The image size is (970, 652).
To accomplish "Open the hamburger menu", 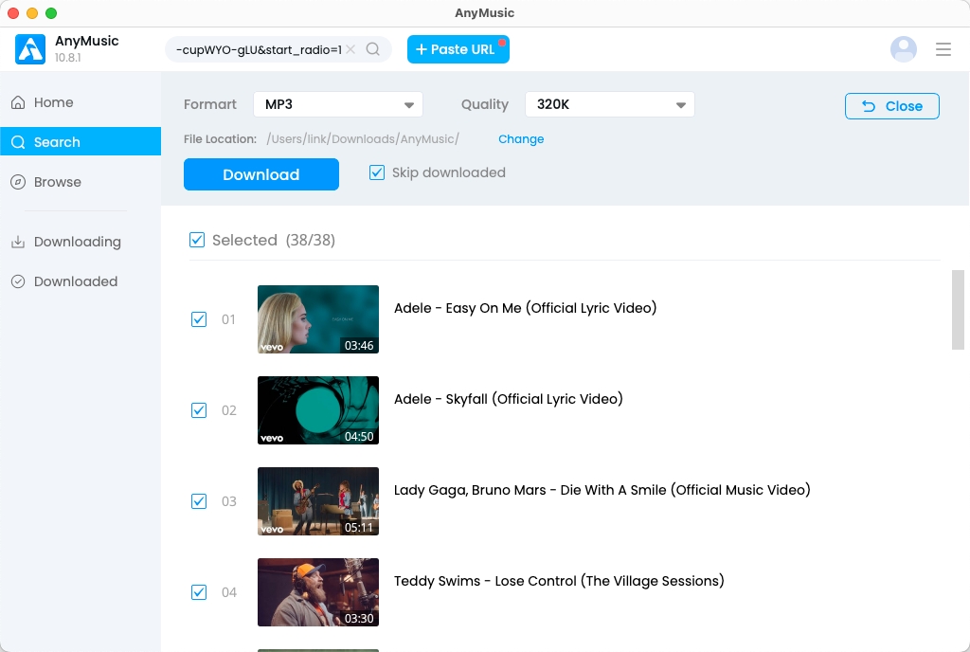I will coord(943,49).
